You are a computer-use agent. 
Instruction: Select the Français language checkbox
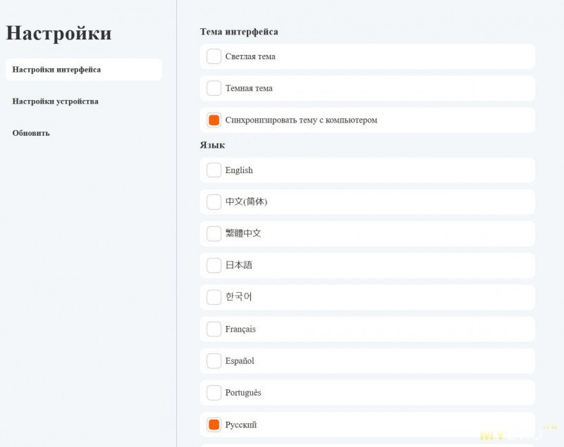point(214,329)
